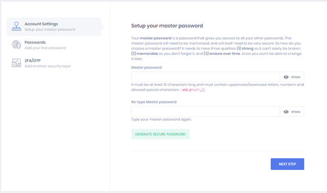Focus the Re-type Master password field
This screenshot has height=193, width=327.
(x=205, y=112)
